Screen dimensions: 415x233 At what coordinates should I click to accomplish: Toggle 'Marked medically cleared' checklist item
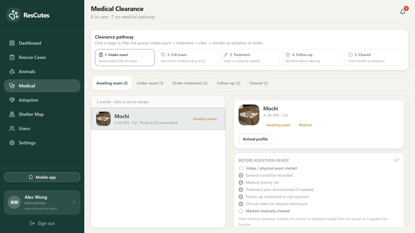pos(241,211)
